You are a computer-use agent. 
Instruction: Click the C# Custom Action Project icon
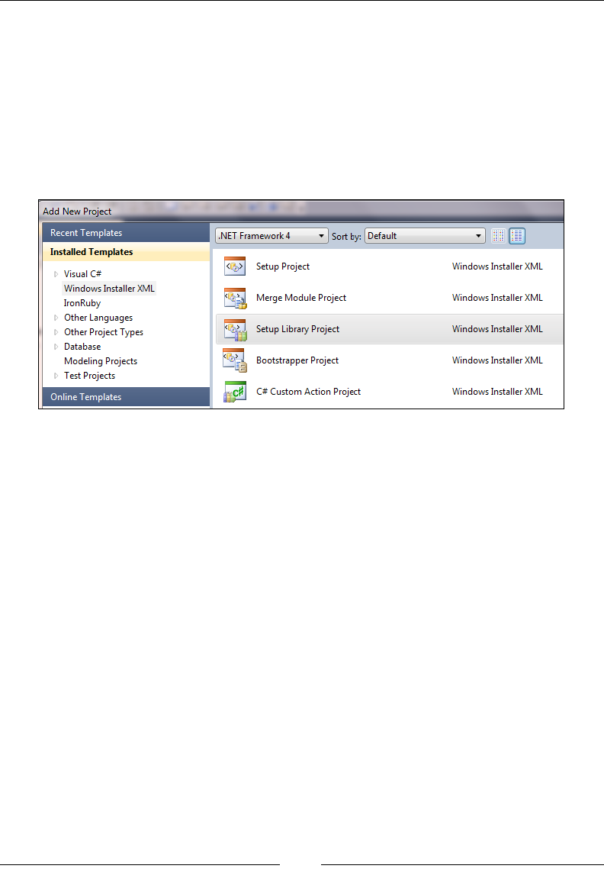point(235,392)
